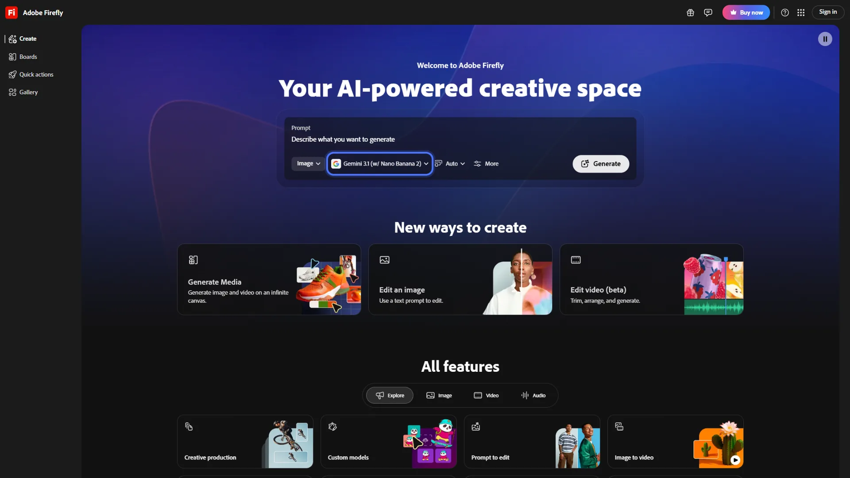Pause the background animation
Screen dimensions: 850x478
(825, 39)
